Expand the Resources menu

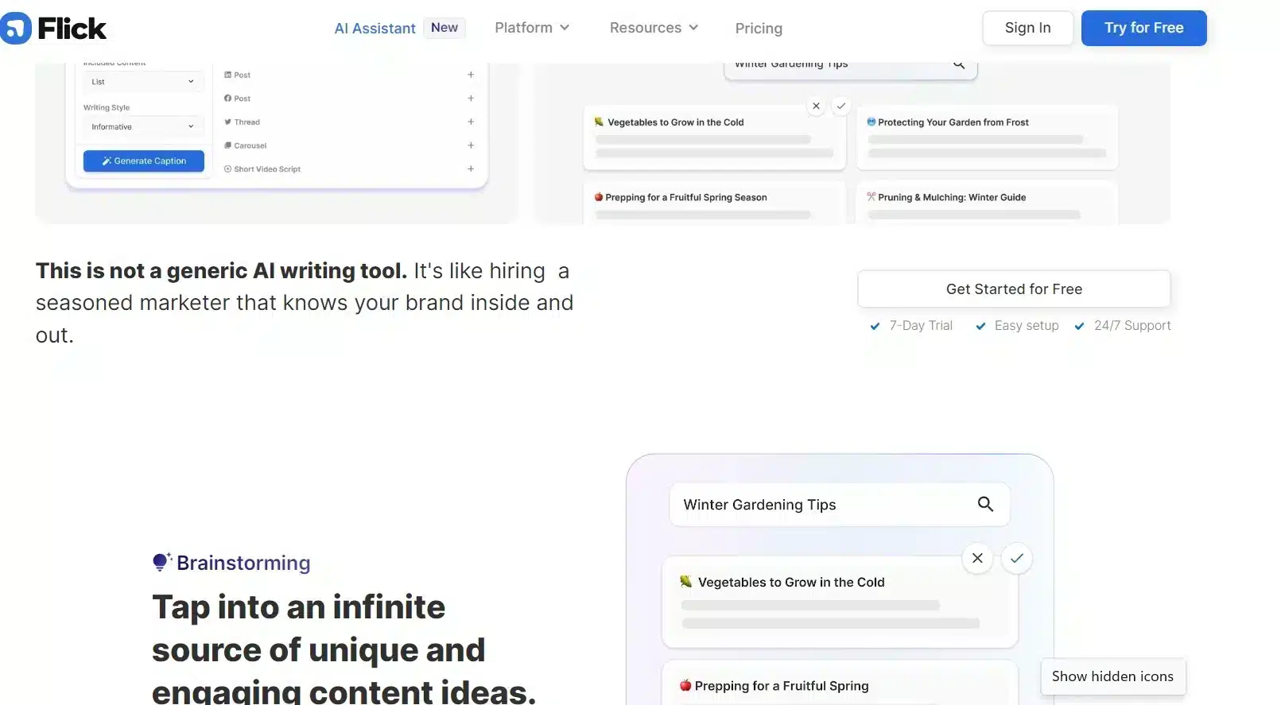pyautogui.click(x=654, y=28)
